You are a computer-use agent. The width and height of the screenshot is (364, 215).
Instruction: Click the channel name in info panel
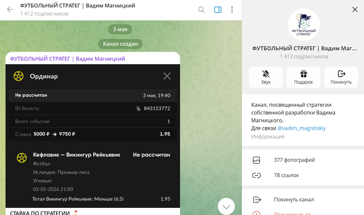coord(304,48)
